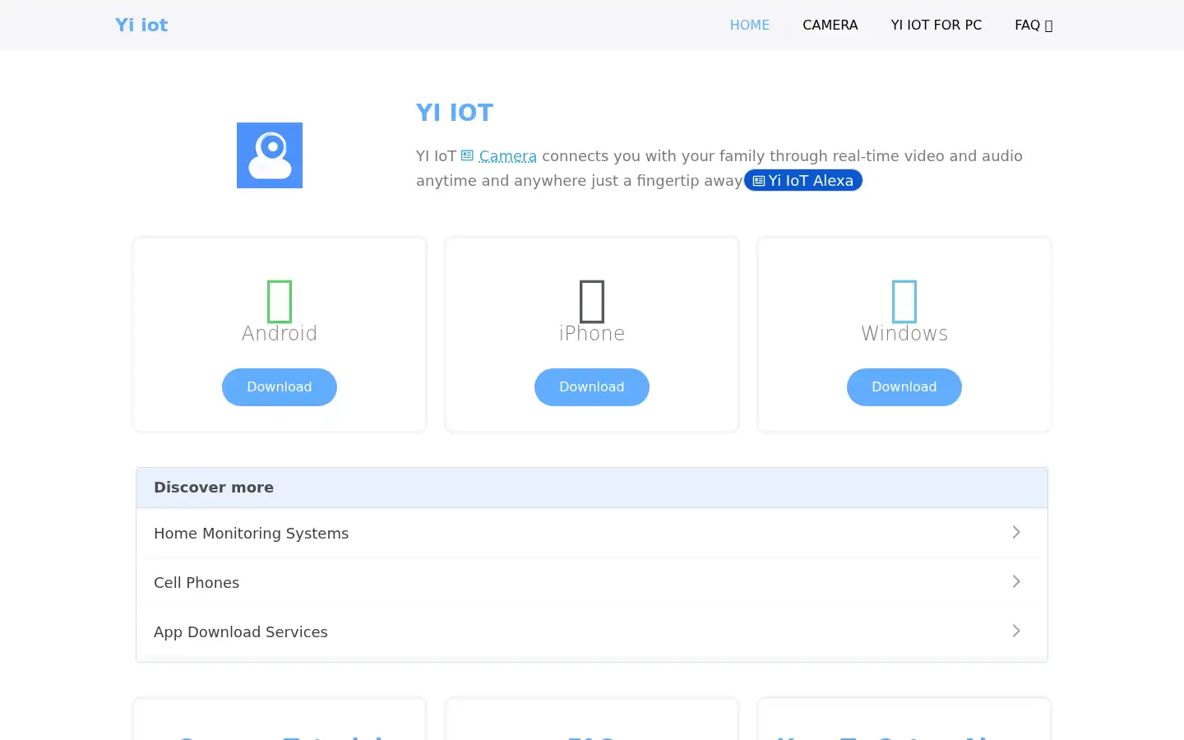
Task: Click the YI IoT camera app image
Action: pos(270,155)
